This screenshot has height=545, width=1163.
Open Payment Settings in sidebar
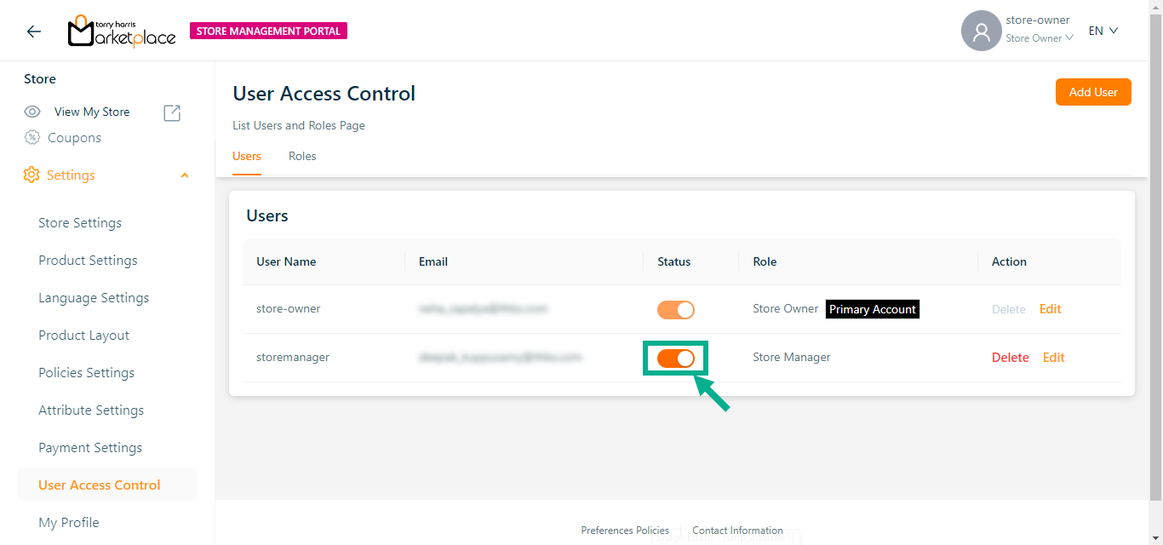click(x=90, y=448)
